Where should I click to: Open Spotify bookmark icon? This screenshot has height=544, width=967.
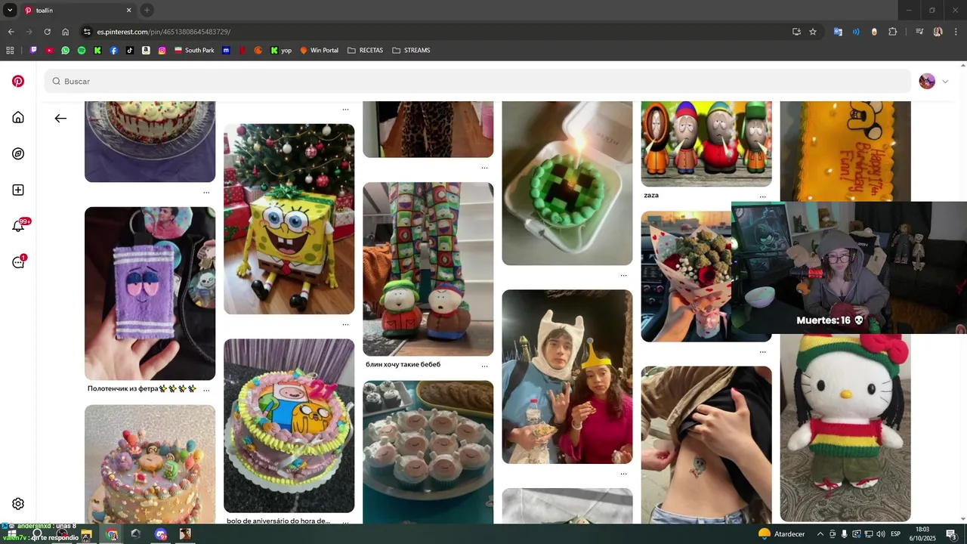[82, 51]
